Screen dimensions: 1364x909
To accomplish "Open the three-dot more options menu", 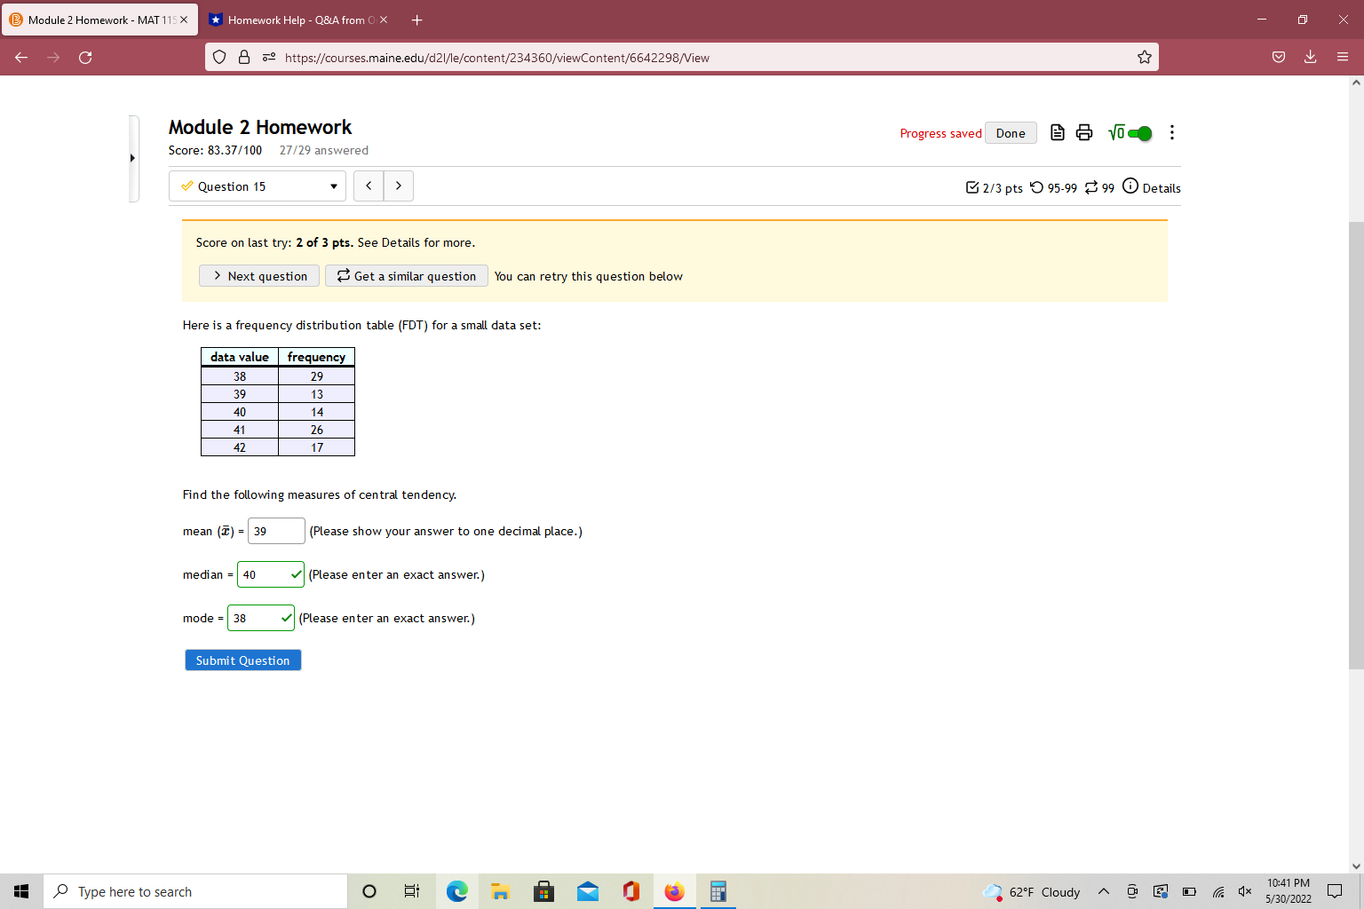I will click(x=1172, y=133).
